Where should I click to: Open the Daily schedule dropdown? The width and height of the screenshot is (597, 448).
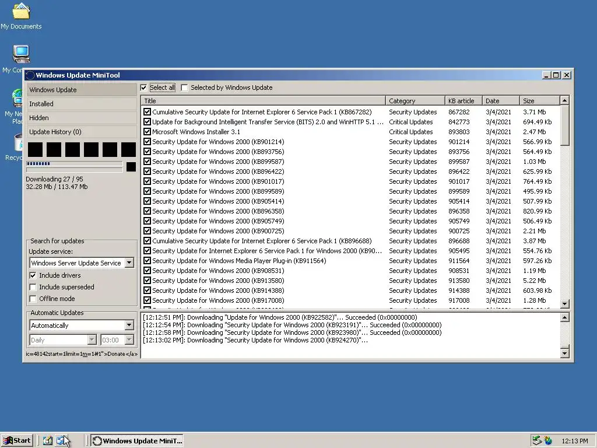(92, 340)
